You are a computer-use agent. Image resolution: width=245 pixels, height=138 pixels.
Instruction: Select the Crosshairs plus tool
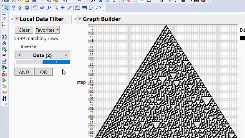click(63, 7)
